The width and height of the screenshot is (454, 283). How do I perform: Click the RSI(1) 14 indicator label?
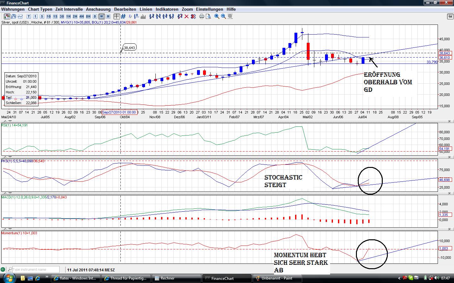(15, 125)
